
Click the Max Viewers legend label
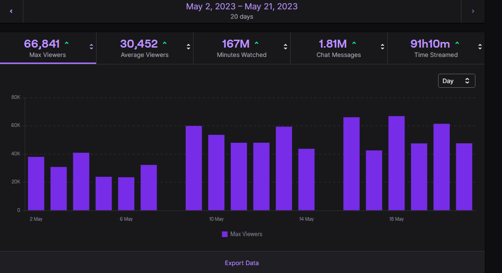tap(246, 234)
